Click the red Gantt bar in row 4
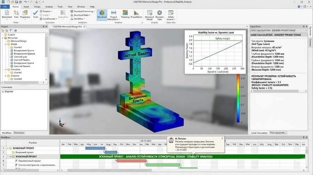Viewport: 313px width, 175px height. (x=131, y=161)
